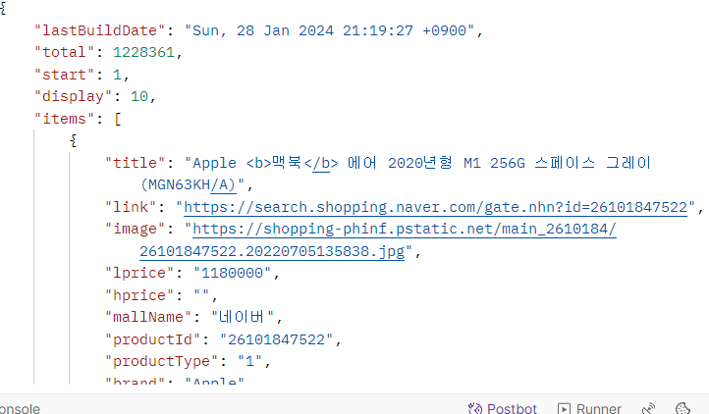
Task: Click the date value "Sun, 28 Jan 2024 21:19:27 +0900"
Action: pos(329,30)
